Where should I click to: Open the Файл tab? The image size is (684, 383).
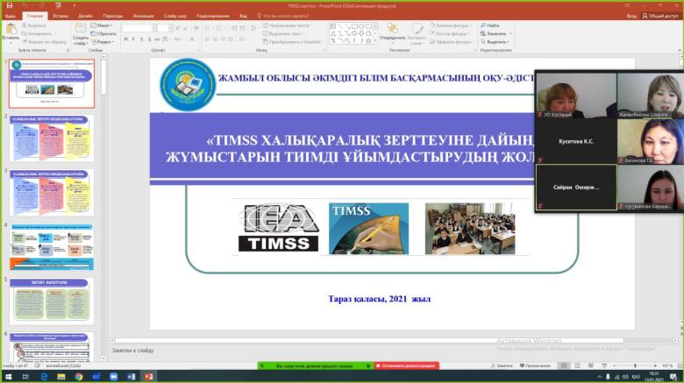click(11, 16)
